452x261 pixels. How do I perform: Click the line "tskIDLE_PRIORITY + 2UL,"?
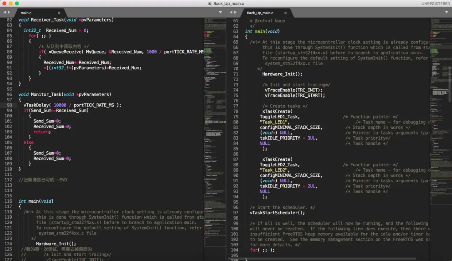tap(288, 186)
